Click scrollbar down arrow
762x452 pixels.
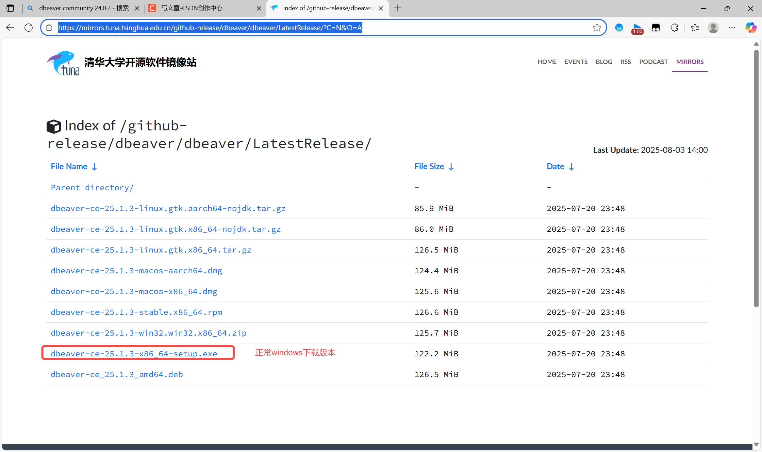click(x=756, y=444)
